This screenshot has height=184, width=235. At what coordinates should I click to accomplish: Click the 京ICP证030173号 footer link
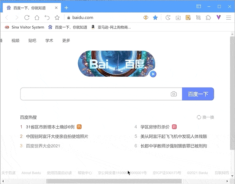click(167, 173)
